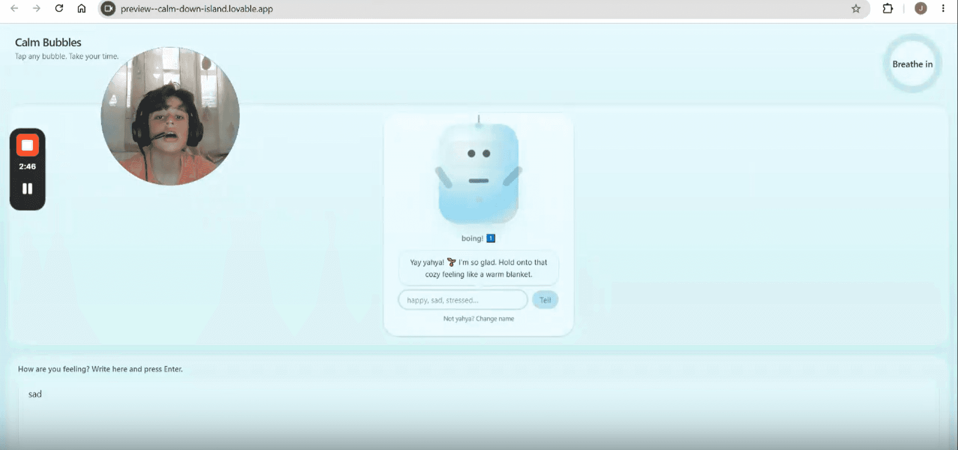Click Not yahya? Change name link

[x=479, y=319]
